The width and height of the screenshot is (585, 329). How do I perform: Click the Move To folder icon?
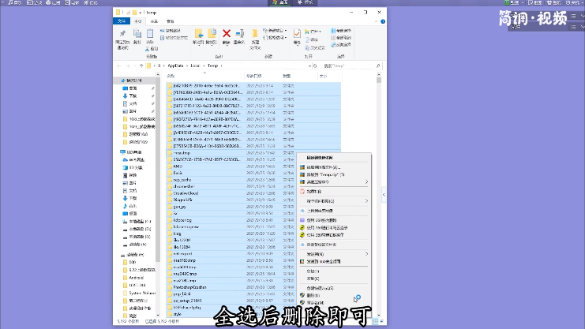(199, 35)
